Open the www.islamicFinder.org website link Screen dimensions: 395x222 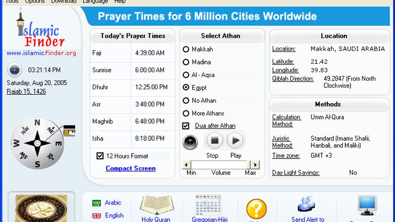[x=41, y=53]
